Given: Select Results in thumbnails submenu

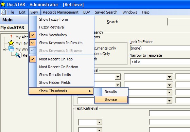Looking at the screenshot, I should click(x=111, y=92).
